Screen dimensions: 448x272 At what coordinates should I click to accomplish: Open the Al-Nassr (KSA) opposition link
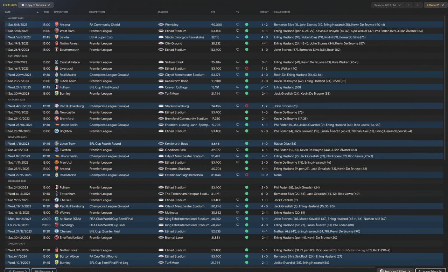coord(71,219)
